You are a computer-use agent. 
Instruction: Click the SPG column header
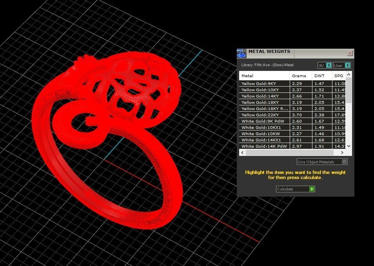(x=339, y=76)
